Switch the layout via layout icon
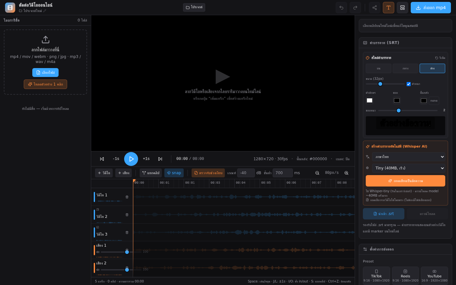The width and height of the screenshot is (456, 285). (x=402, y=8)
